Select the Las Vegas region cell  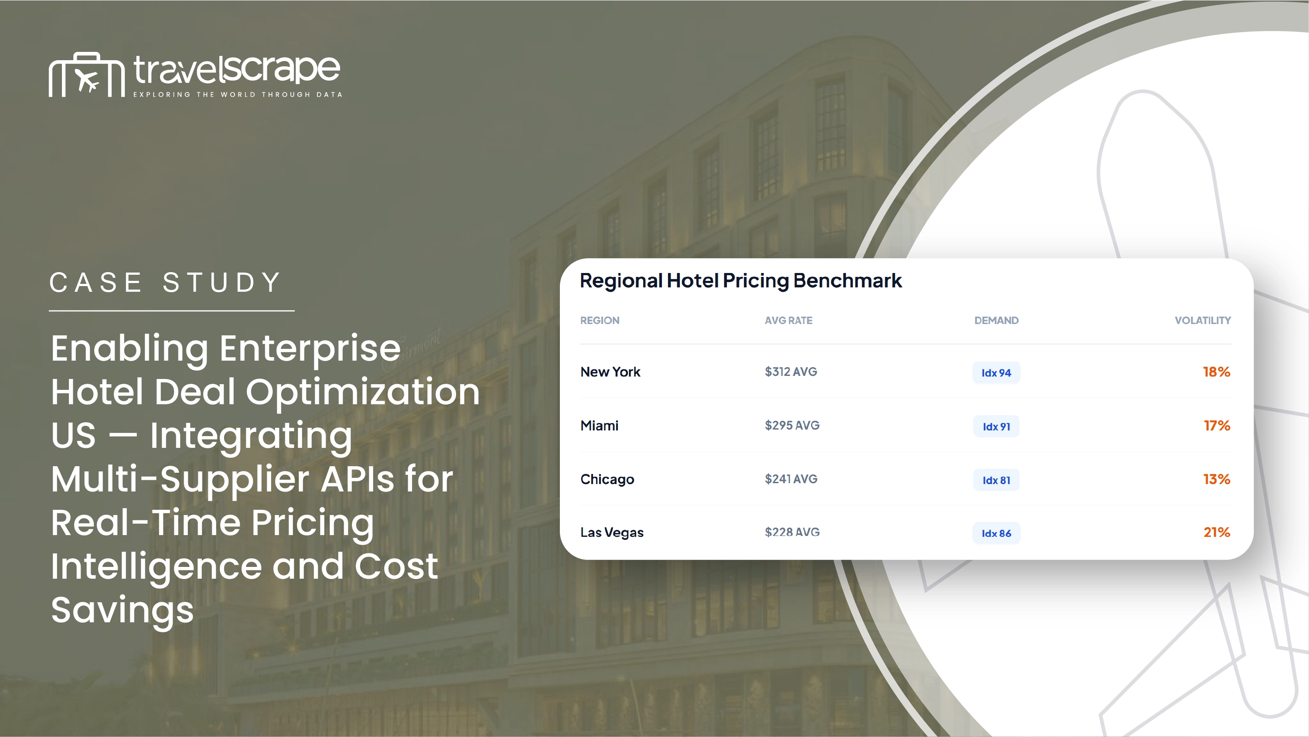pyautogui.click(x=612, y=532)
